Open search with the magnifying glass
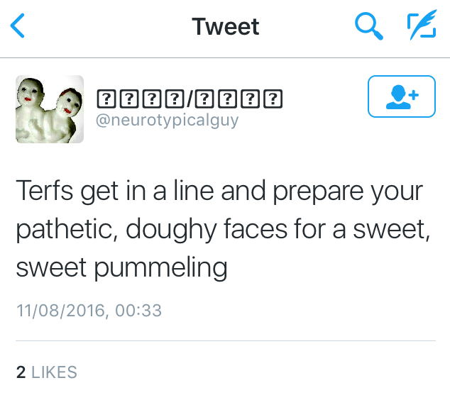 click(x=368, y=27)
